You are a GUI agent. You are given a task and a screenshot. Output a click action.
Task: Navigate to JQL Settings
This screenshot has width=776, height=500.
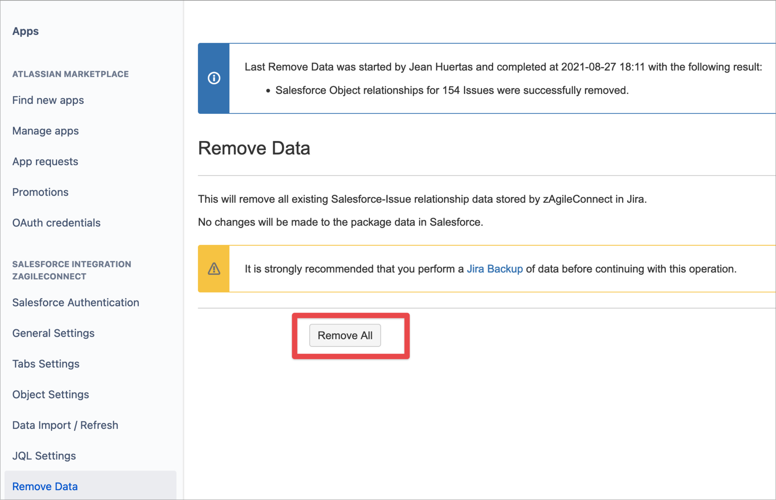(44, 456)
